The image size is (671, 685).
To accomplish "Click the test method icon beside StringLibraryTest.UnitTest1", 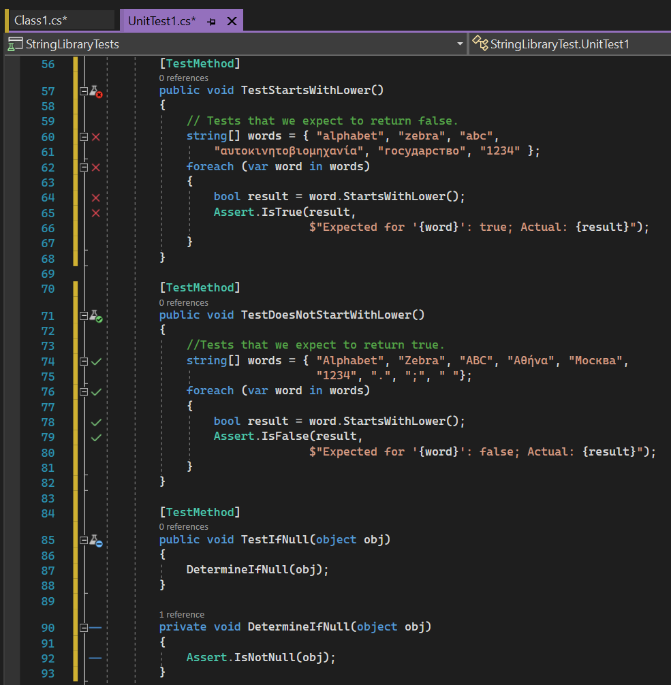I will click(x=480, y=43).
